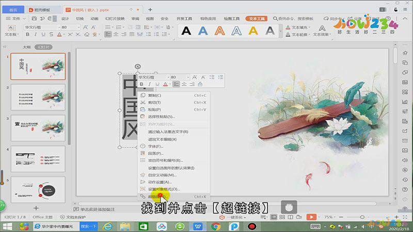Click the Text Box icon in ribbon

11,27
